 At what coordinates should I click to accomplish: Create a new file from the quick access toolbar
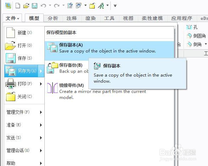click(x=18, y=6)
